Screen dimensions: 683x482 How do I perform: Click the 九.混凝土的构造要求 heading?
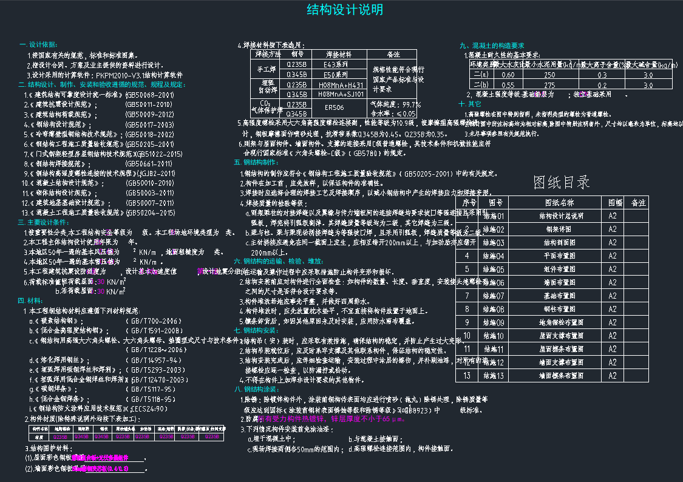tap(492, 46)
